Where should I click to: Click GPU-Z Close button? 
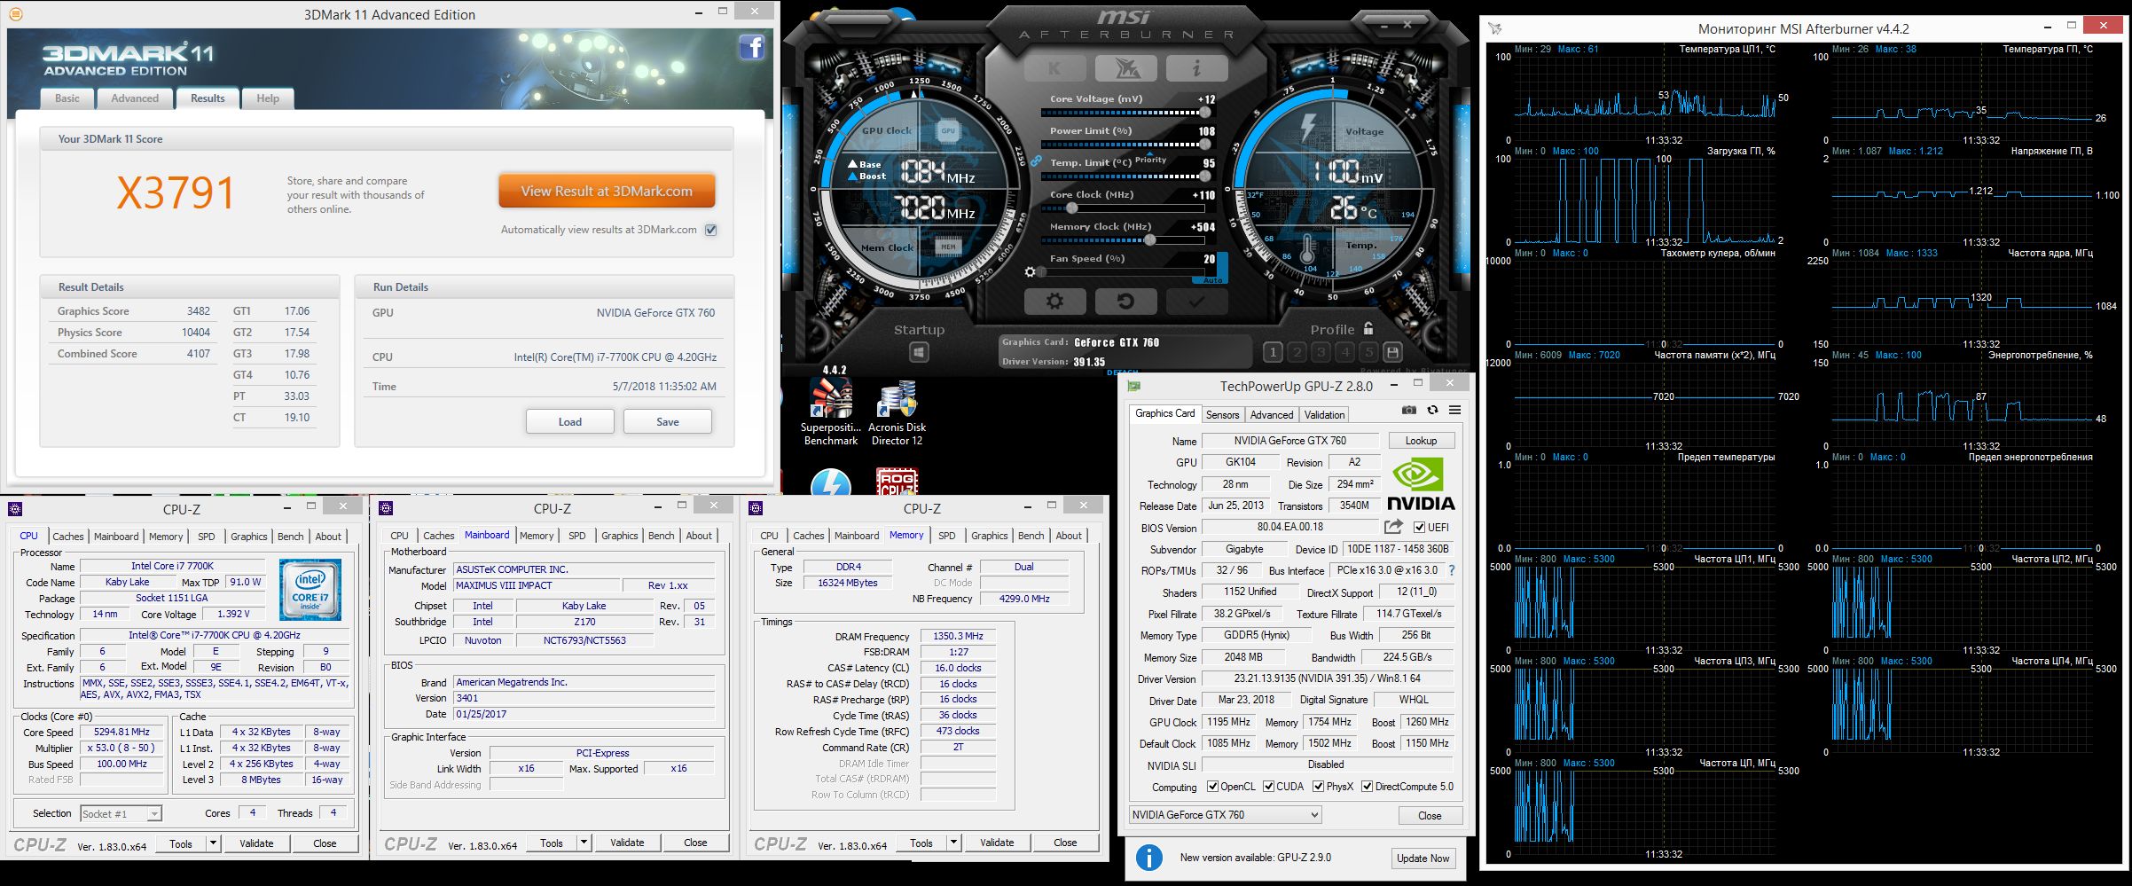pos(1430,815)
